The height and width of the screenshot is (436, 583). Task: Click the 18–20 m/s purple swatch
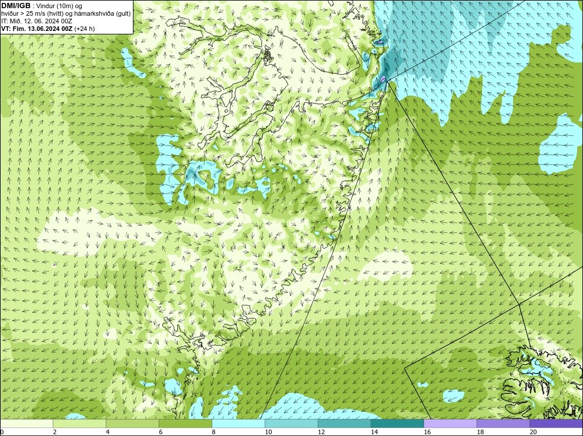(504, 423)
